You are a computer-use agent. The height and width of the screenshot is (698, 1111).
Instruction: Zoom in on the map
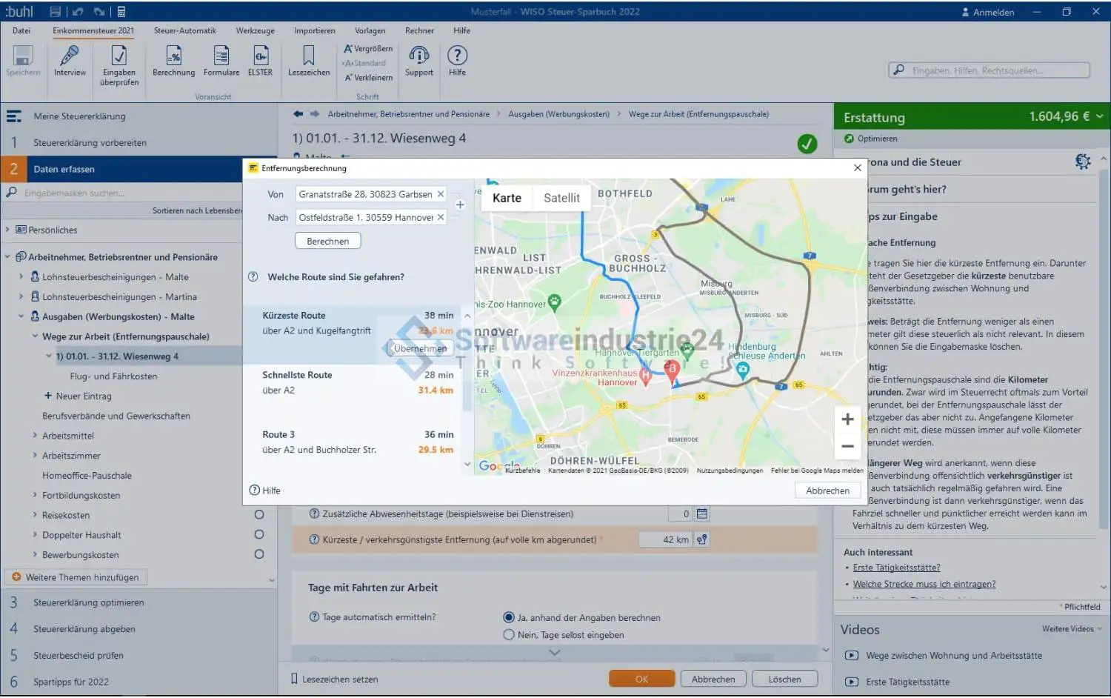pyautogui.click(x=847, y=419)
